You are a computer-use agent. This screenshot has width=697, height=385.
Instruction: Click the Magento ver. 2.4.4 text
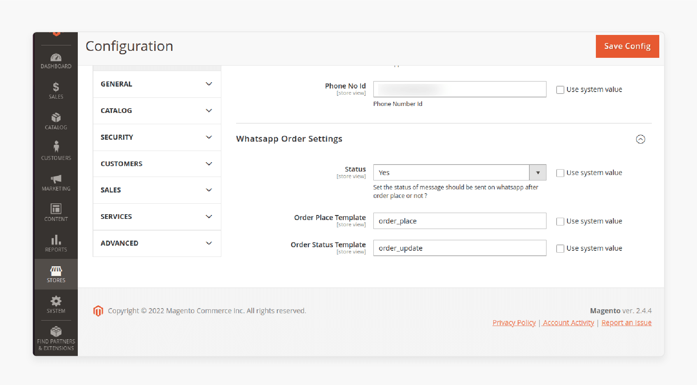[x=621, y=311]
